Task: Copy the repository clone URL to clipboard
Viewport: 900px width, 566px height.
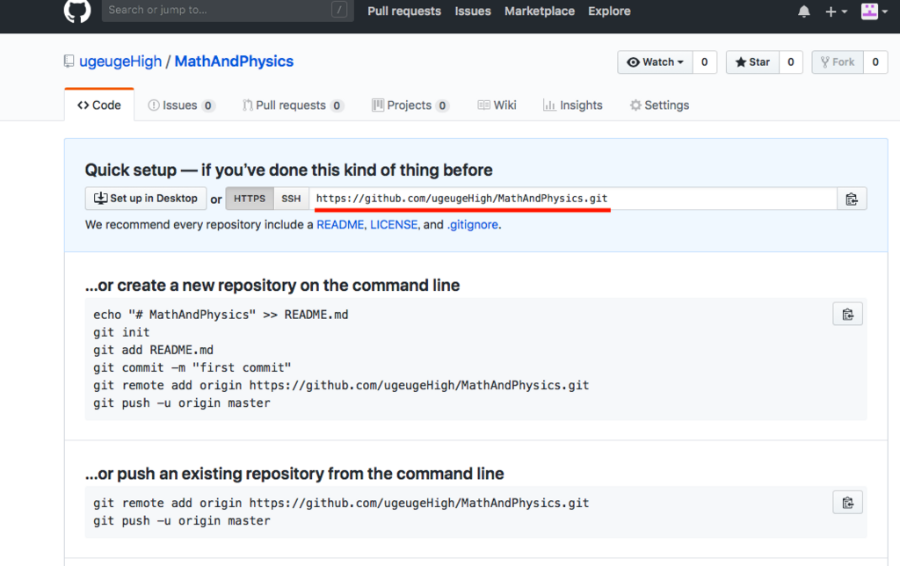Action: [851, 199]
